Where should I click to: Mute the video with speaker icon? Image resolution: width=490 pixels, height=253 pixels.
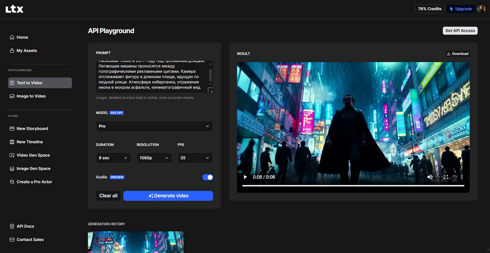pyautogui.click(x=430, y=177)
